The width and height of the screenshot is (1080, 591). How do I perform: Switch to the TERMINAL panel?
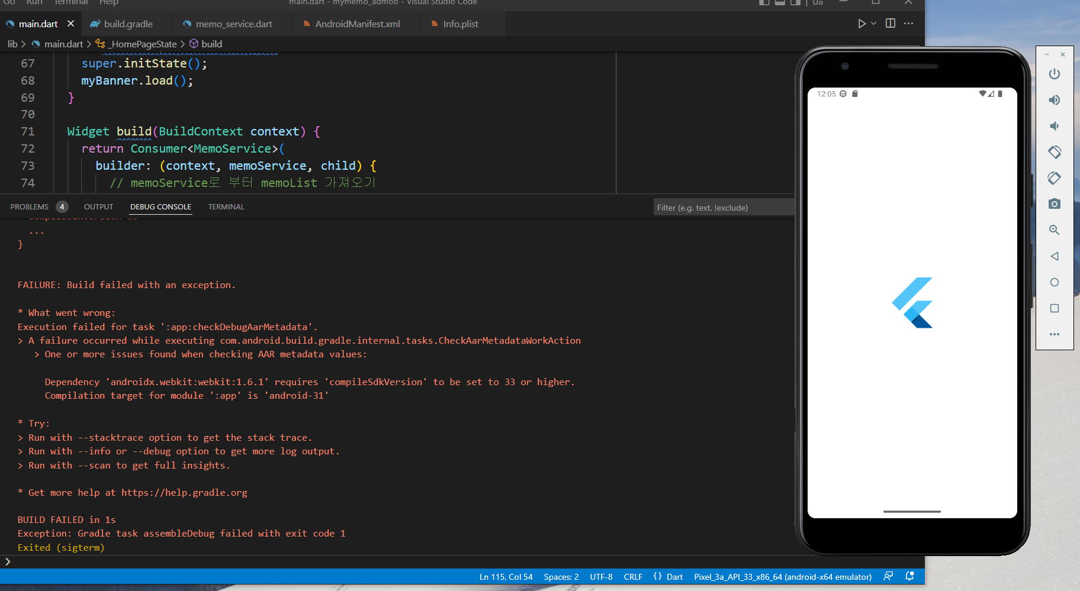coord(226,207)
